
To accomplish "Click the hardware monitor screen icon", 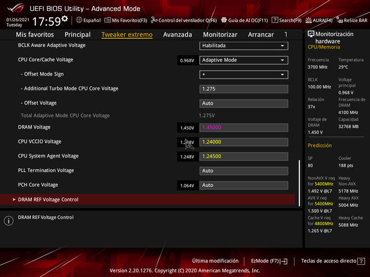I will 311,34.
